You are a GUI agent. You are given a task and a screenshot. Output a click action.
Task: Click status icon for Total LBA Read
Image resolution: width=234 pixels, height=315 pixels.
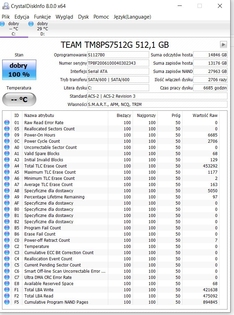7,296
